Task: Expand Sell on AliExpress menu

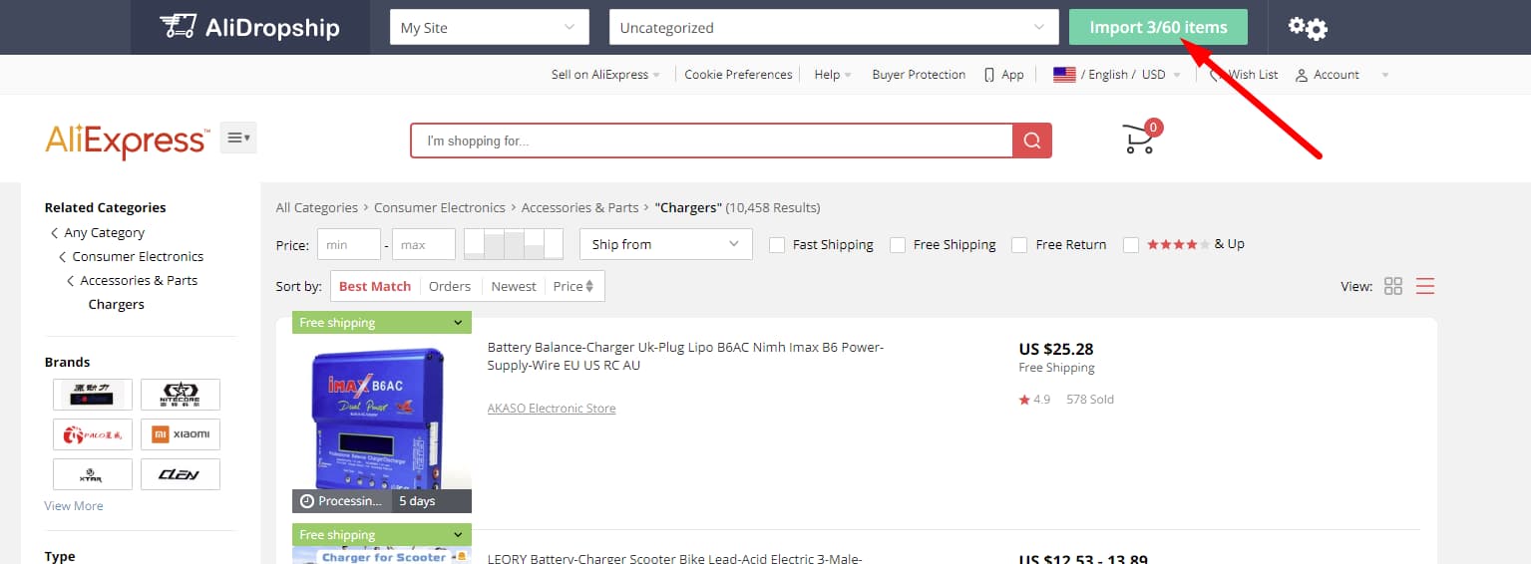Action: [605, 75]
